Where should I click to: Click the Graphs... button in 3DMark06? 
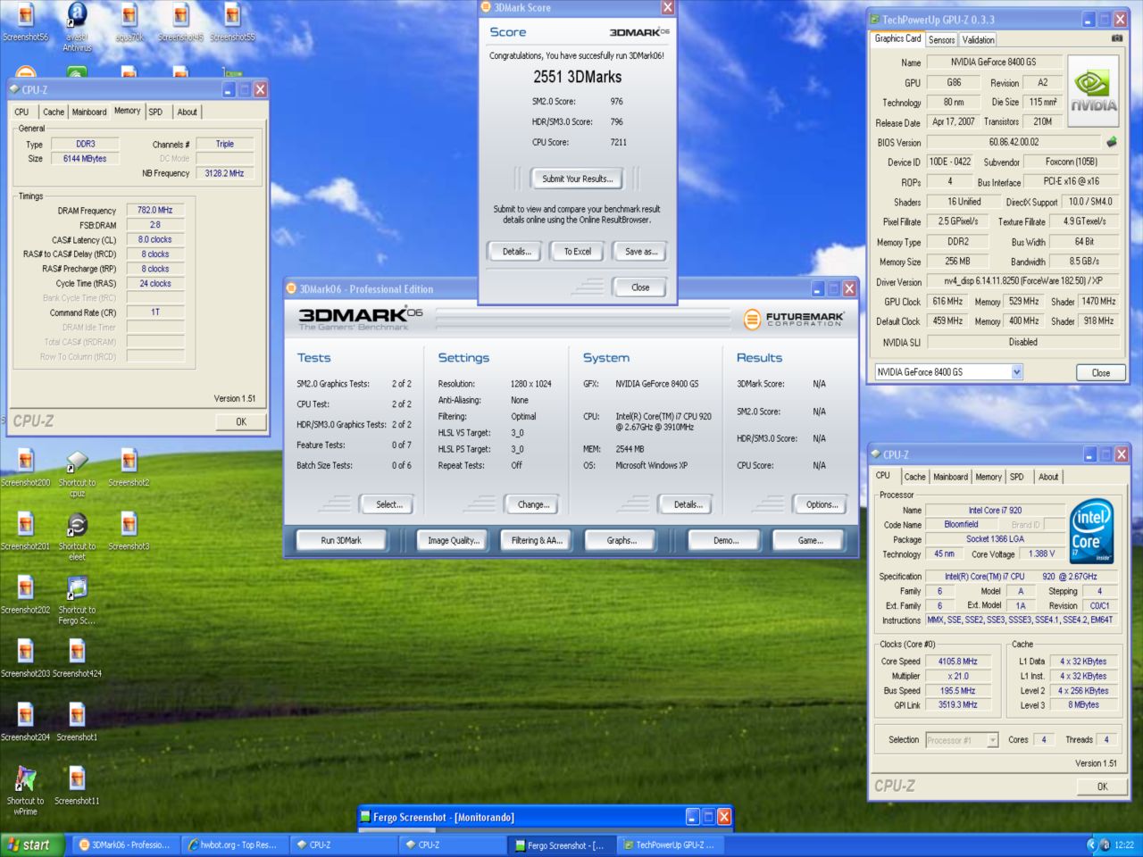click(x=621, y=540)
